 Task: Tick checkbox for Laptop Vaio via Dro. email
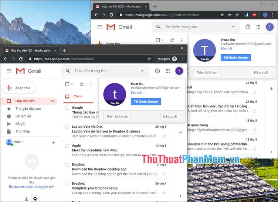coord(67,127)
